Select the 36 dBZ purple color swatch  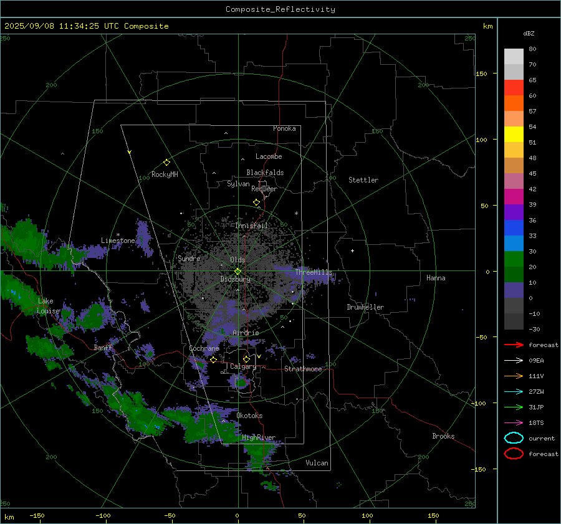click(x=514, y=212)
